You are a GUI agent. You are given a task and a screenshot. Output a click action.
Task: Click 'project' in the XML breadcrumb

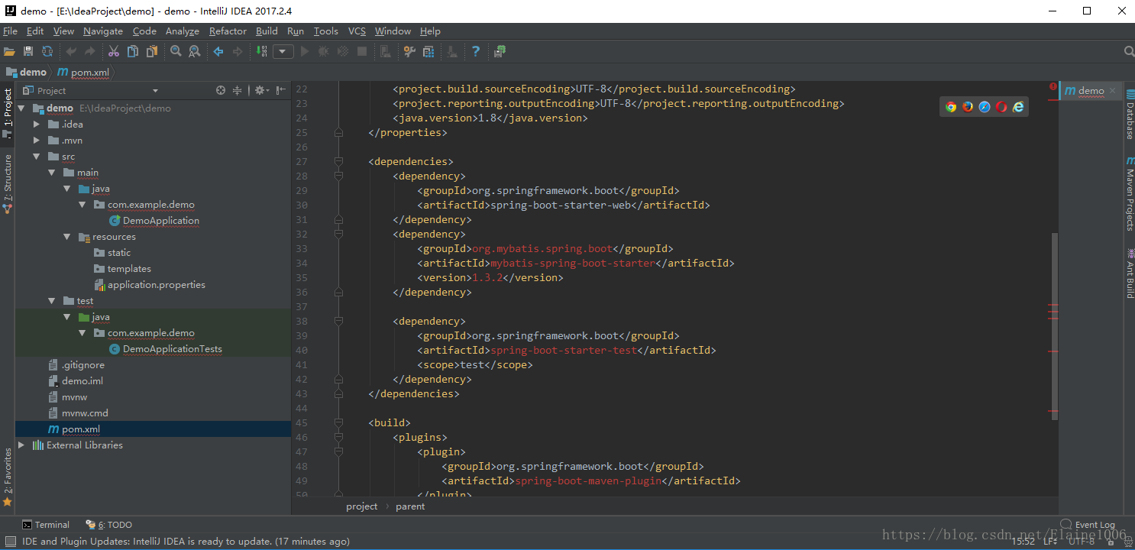click(362, 506)
